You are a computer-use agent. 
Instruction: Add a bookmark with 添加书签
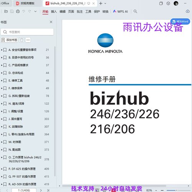pyautogui.click(x=9, y=40)
